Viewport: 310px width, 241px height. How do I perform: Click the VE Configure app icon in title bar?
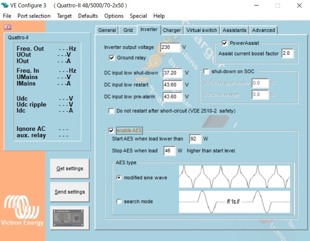[5, 5]
